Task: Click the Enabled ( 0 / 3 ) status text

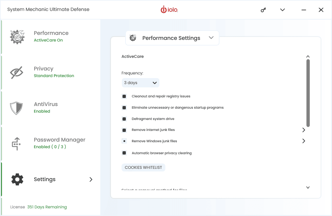Action: pos(50,147)
